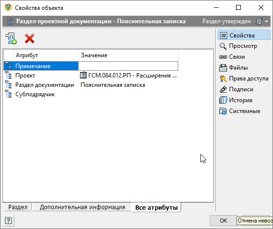Viewport: 273px width, 229px height.
Task: Click the add attribute icon
Action: [x=11, y=38]
